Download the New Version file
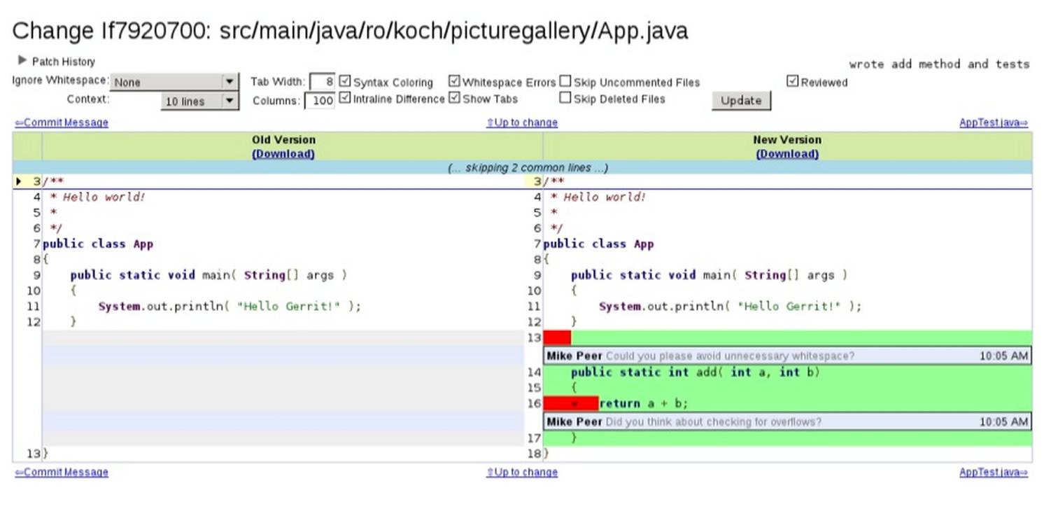The height and width of the screenshot is (518, 1051). point(787,154)
